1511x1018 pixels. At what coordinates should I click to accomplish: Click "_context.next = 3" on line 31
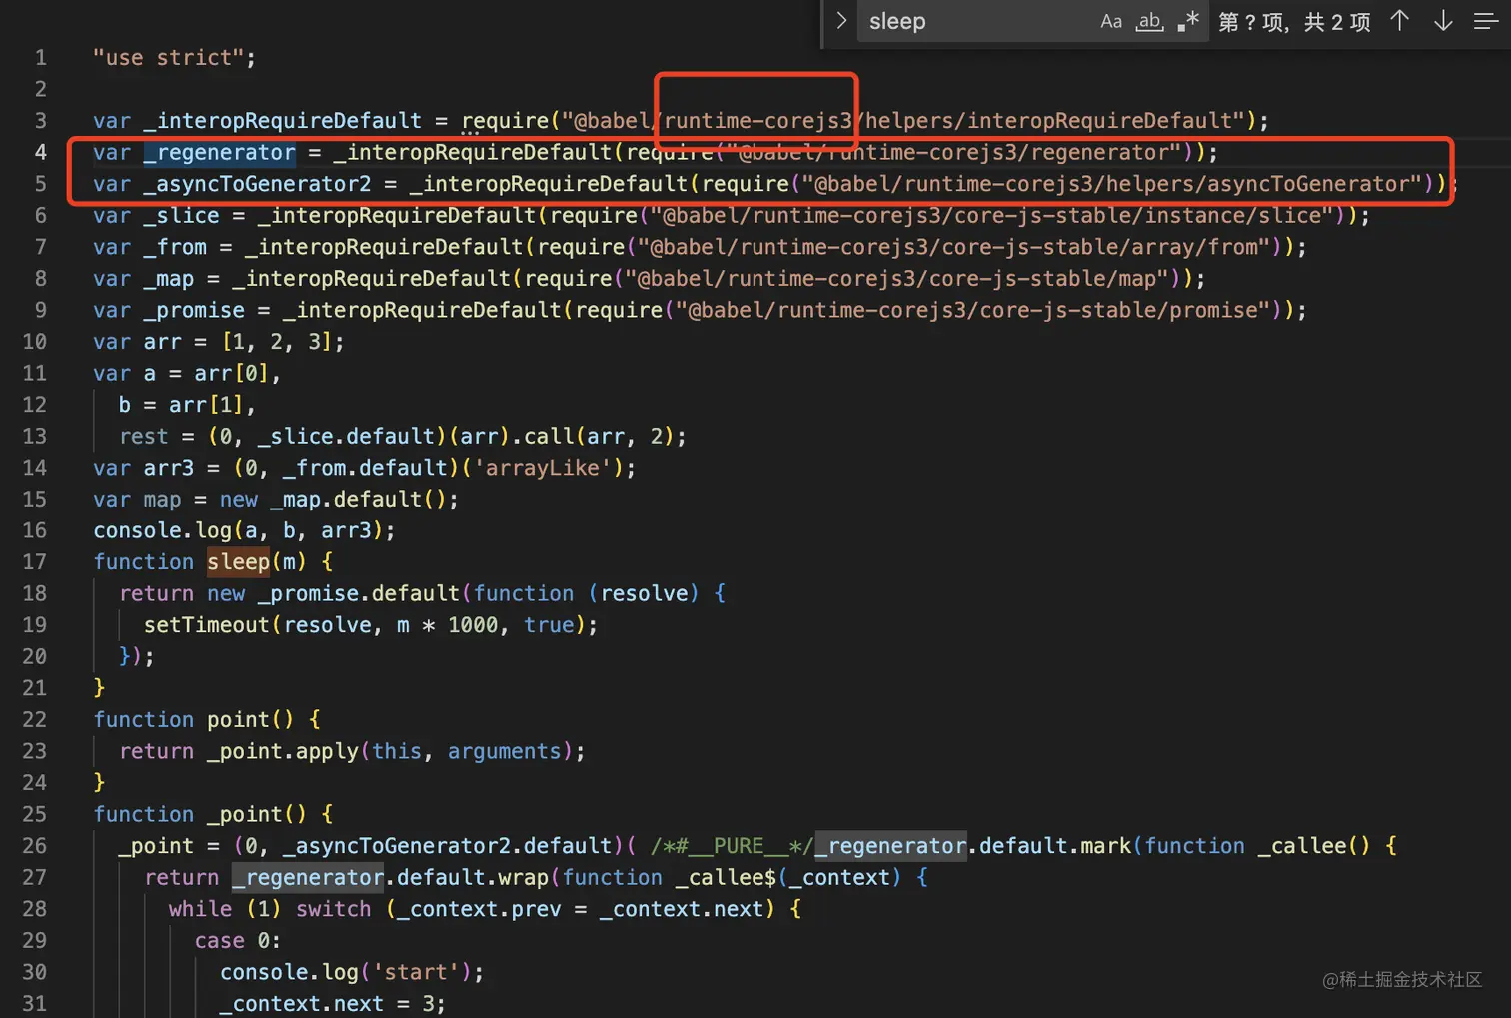(x=326, y=1004)
